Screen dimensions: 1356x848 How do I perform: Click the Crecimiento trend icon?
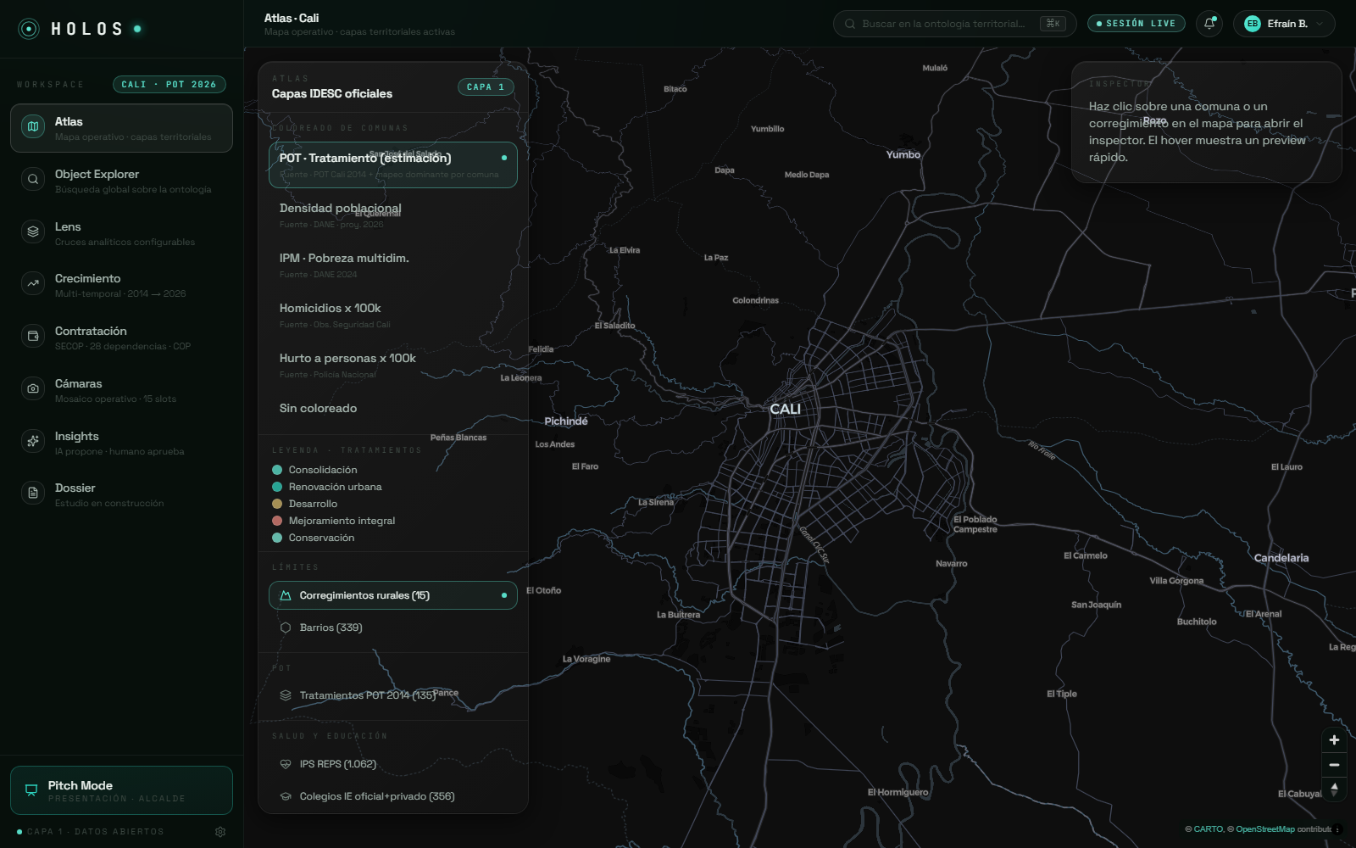tap(33, 284)
